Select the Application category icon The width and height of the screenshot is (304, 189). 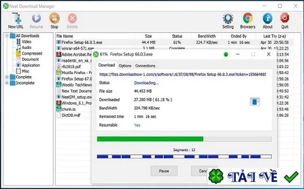pos(18,65)
